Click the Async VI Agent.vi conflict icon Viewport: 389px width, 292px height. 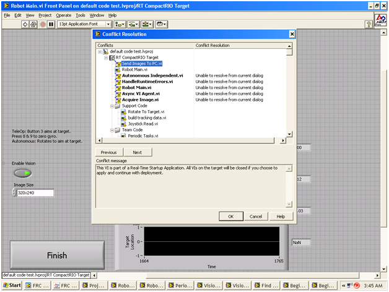(x=118, y=94)
